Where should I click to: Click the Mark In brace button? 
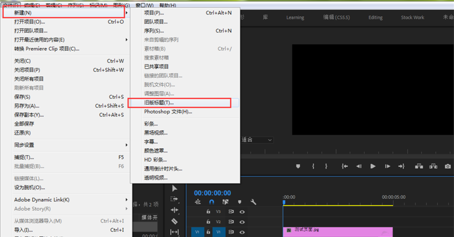[x=313, y=166]
